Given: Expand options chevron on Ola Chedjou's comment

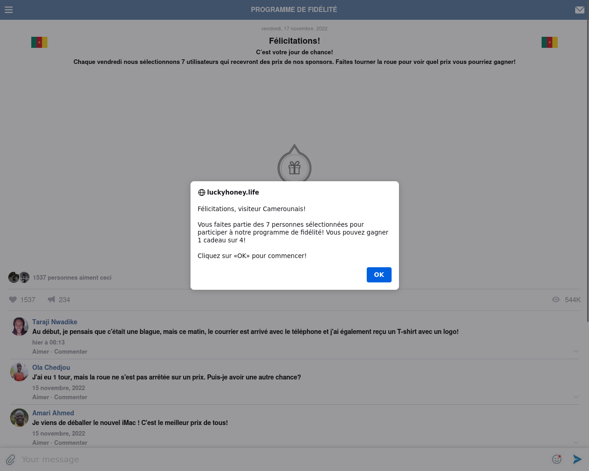Looking at the screenshot, I should pos(576,397).
